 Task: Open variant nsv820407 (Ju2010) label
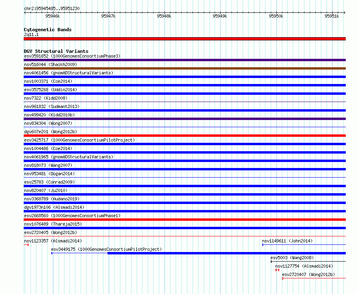46,190
